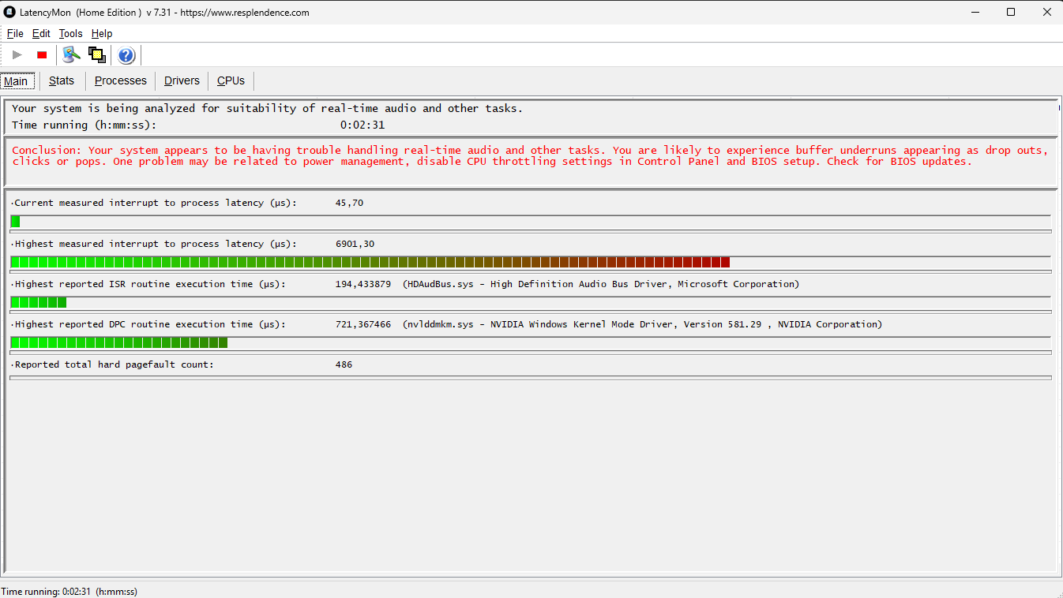Close the LatencyMon window
Image resolution: width=1063 pixels, height=598 pixels.
pyautogui.click(x=1046, y=12)
